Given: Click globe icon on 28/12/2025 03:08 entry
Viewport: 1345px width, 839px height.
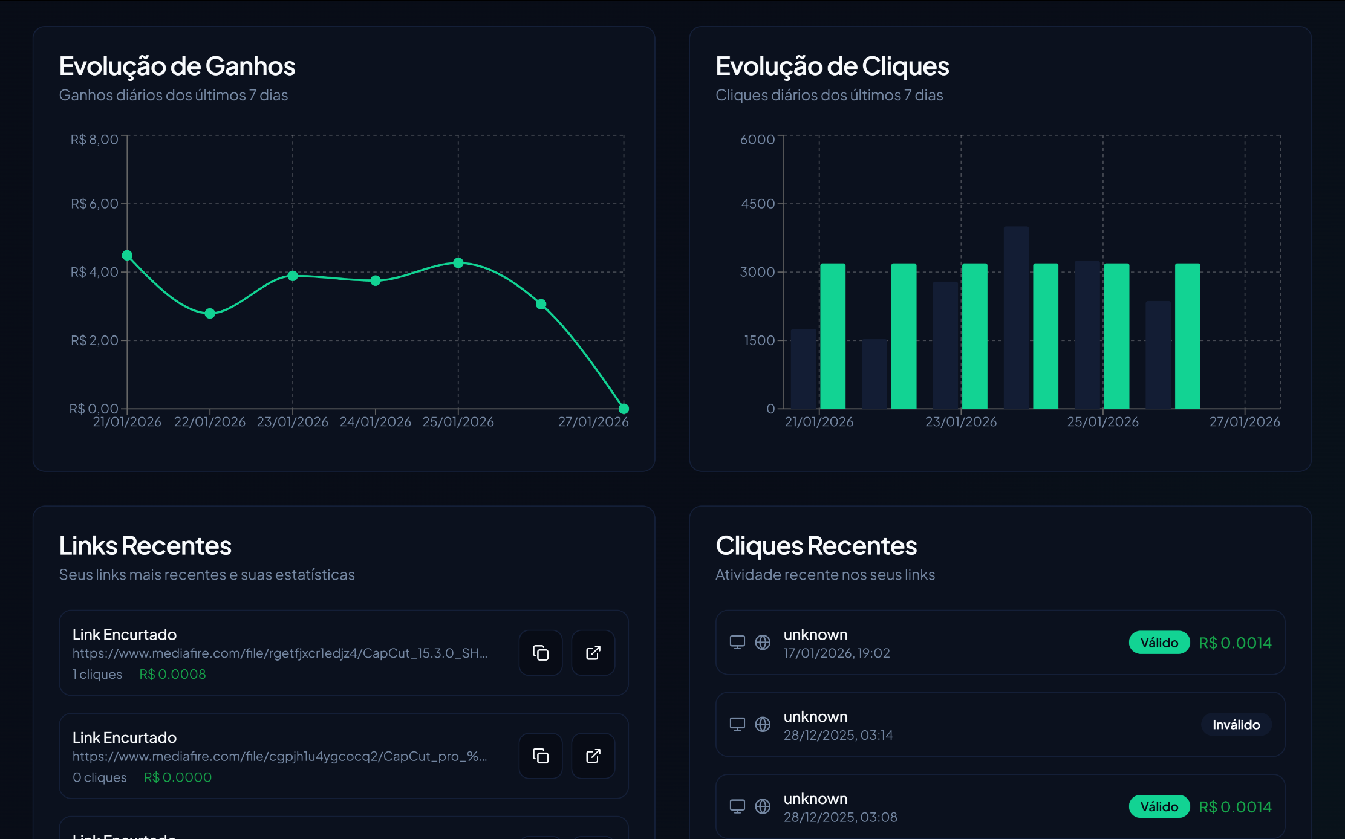Looking at the screenshot, I should point(763,806).
